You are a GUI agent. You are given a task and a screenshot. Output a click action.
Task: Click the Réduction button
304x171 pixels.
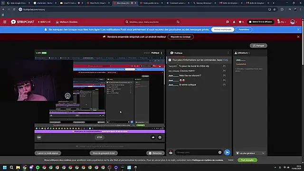tap(155, 153)
